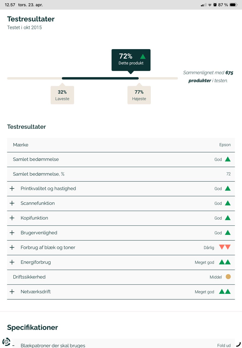Click the plus icon beside Brugervenlighed
Viewport: 242px width, 348px height.
[12, 233]
